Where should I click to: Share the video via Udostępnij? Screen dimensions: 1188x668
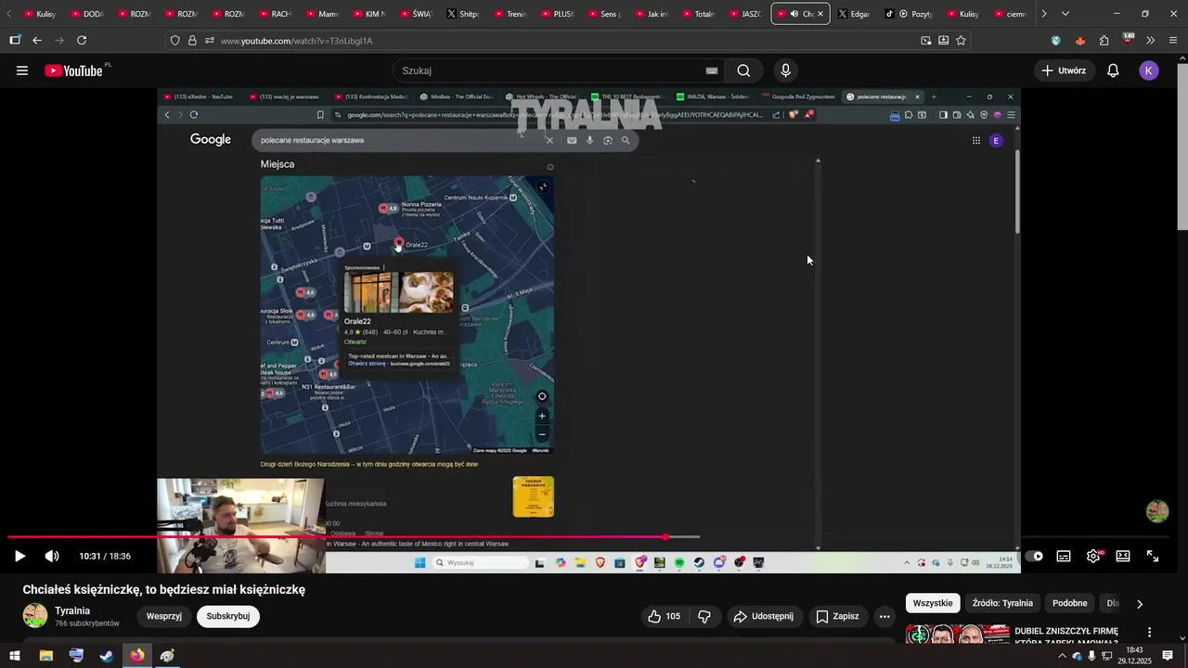[764, 616]
